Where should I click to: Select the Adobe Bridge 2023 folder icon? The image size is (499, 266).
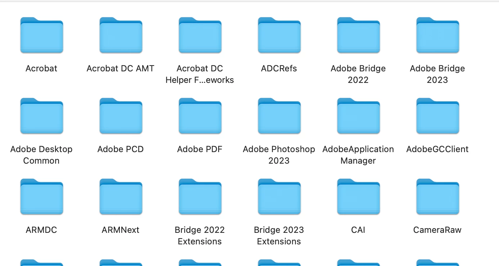click(x=437, y=35)
